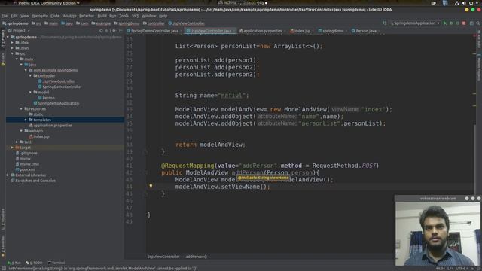Screen dimensions: 482x271
Task: Collapse the controller package
Action: coord(30,75)
